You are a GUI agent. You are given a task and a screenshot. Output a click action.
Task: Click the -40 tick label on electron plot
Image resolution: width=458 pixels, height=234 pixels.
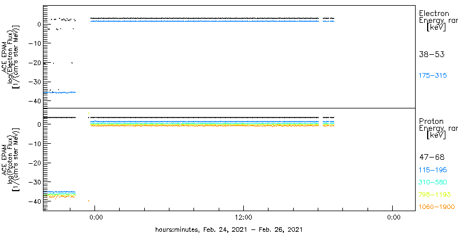click(36, 101)
